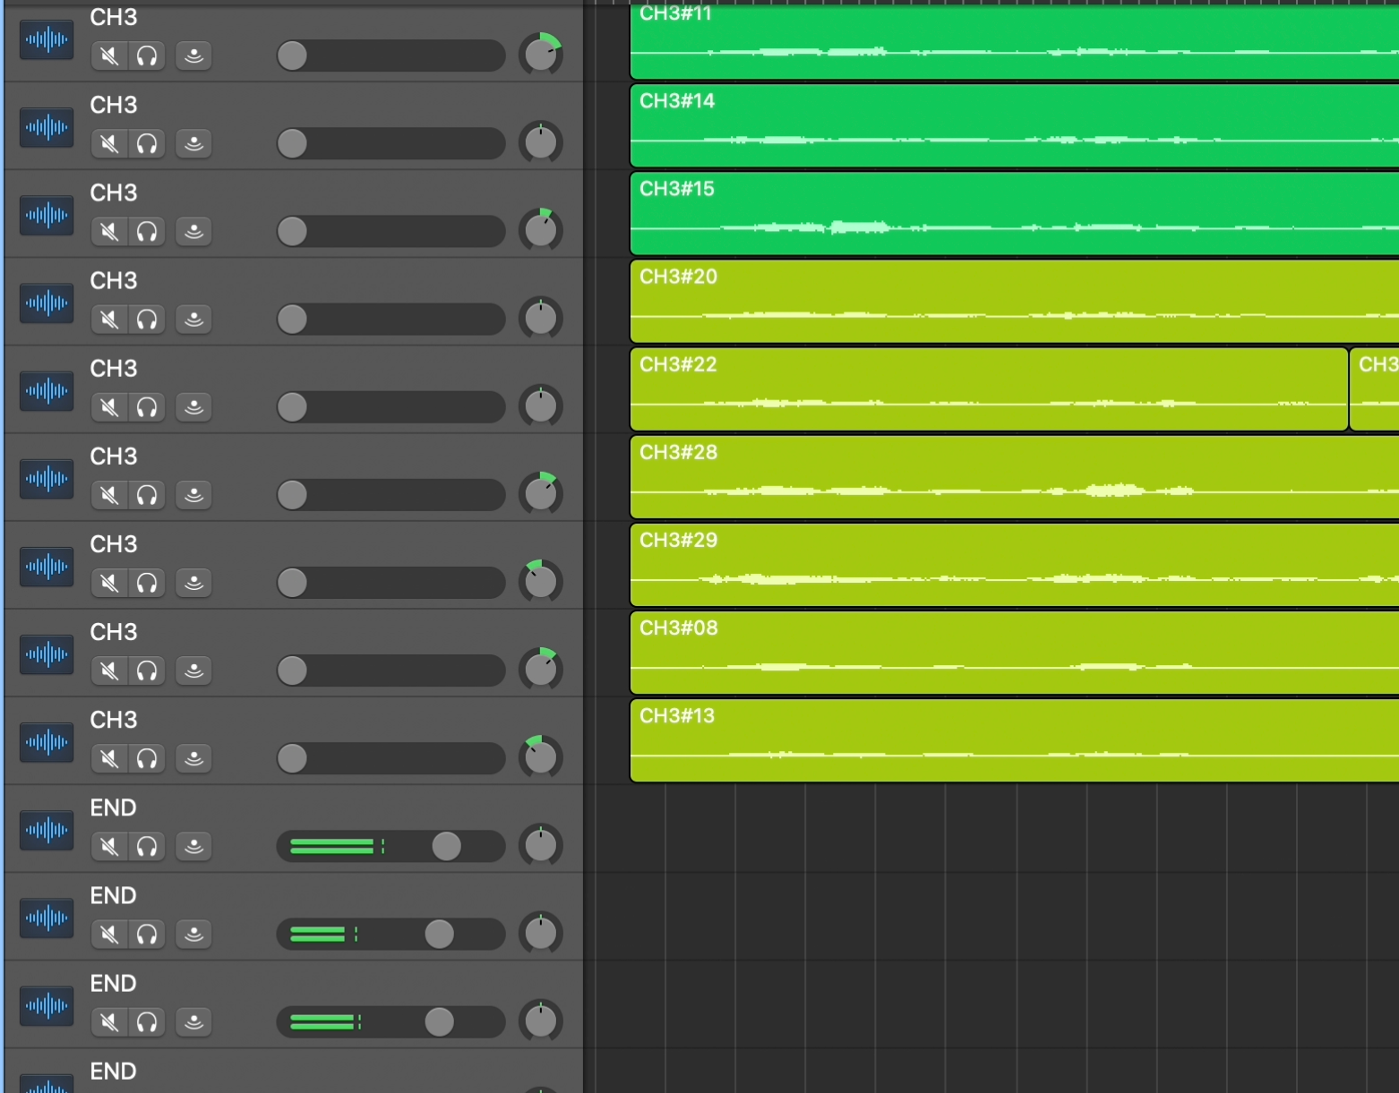Select the audio region CH3#22
The height and width of the screenshot is (1093, 1399).
click(990, 389)
